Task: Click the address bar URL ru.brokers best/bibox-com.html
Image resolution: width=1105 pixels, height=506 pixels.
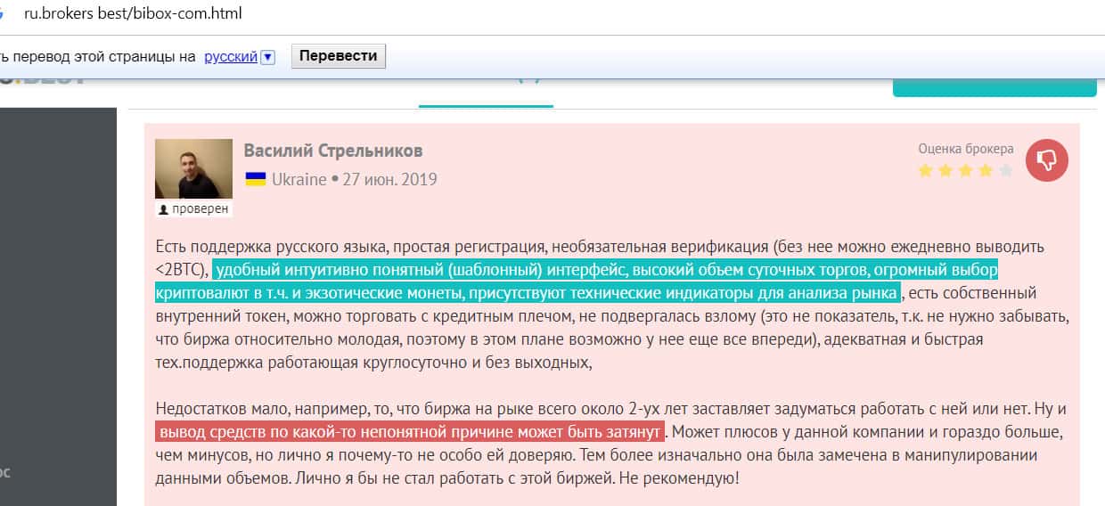Action: click(132, 14)
